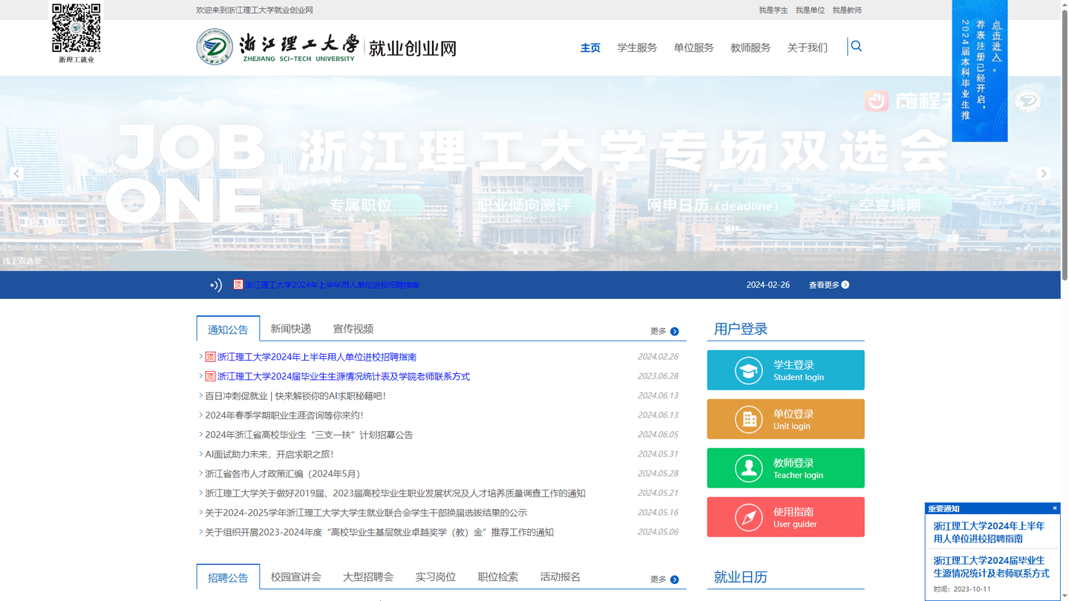This screenshot has height=601, width=1069.
Task: Switch to the 大型招聘会 tab
Action: [x=368, y=577]
